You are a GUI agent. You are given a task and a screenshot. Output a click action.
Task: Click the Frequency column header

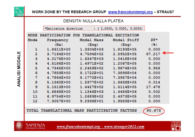point(57,40)
